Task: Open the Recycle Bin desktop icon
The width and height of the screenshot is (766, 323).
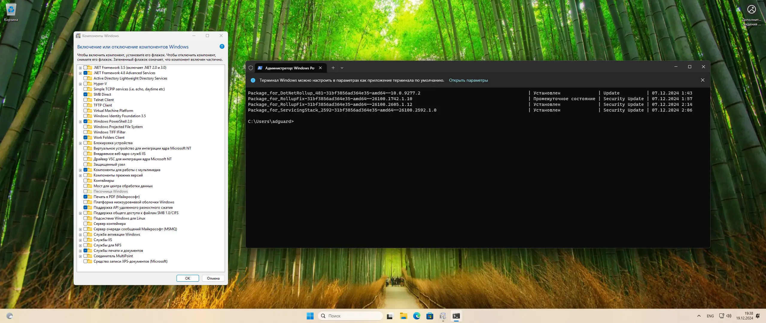Action: point(11,11)
